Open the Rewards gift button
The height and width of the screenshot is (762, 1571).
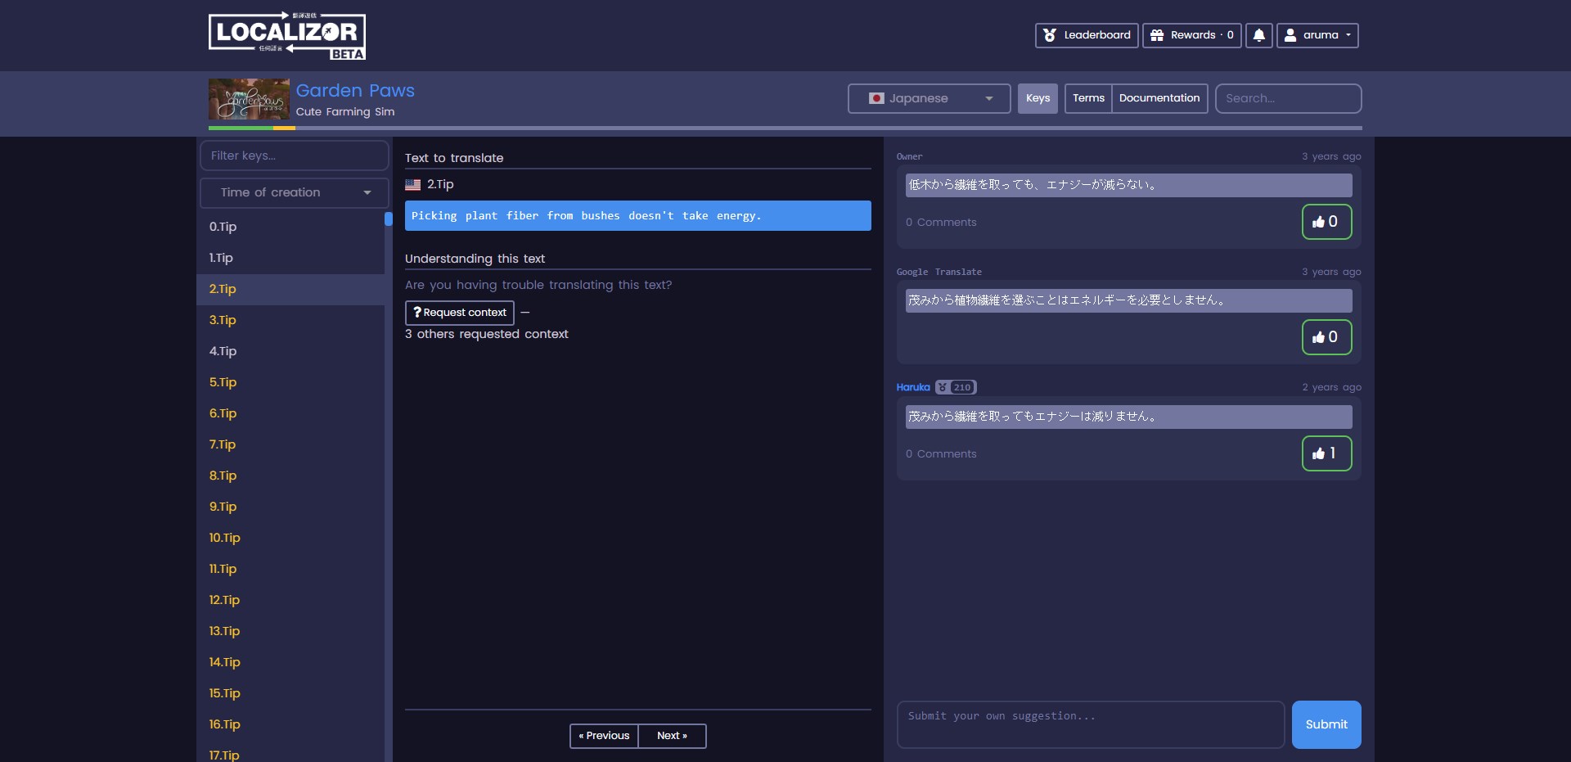coord(1191,35)
